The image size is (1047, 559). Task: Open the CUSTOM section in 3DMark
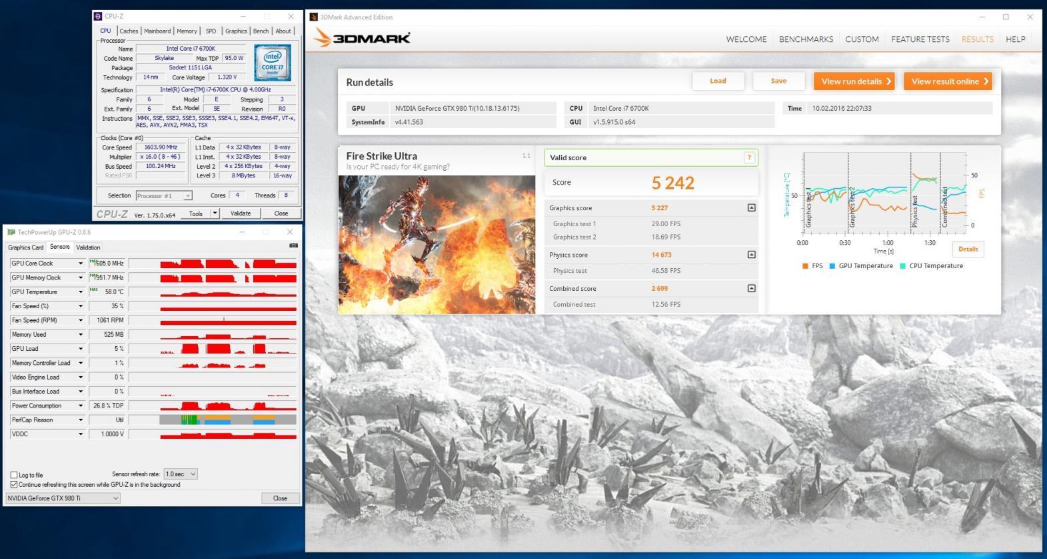862,39
